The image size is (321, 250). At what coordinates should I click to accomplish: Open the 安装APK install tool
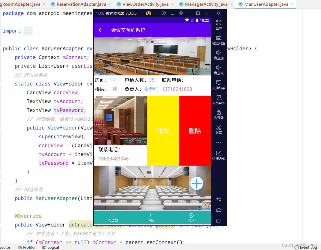[219, 100]
